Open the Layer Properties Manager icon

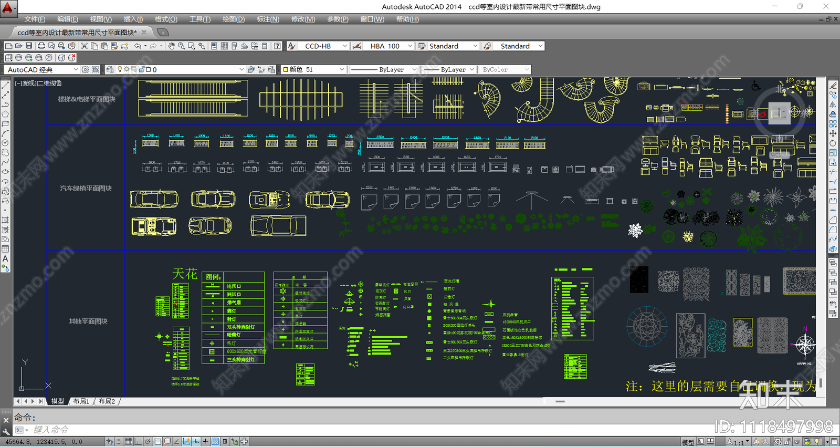(x=110, y=69)
